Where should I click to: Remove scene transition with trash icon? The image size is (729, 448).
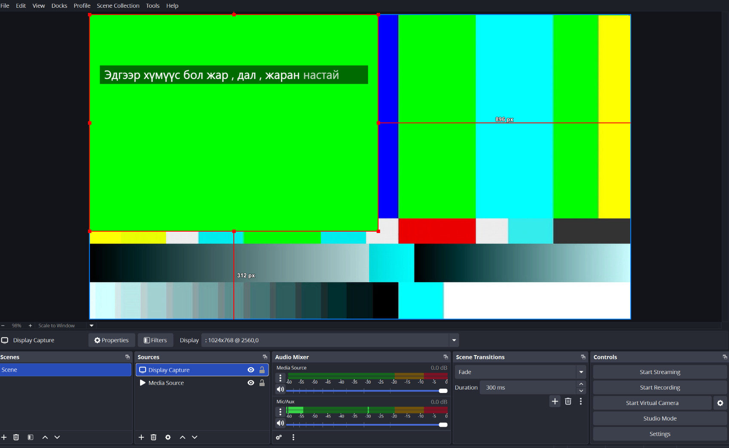568,401
